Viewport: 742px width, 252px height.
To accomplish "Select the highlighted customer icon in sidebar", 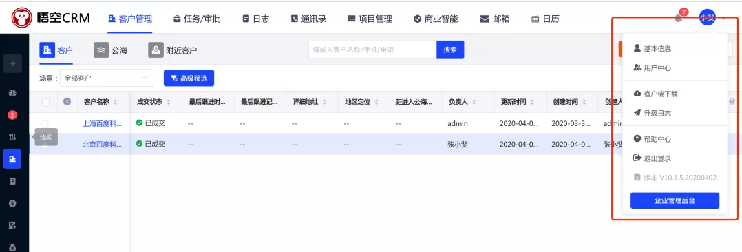I will [12, 158].
